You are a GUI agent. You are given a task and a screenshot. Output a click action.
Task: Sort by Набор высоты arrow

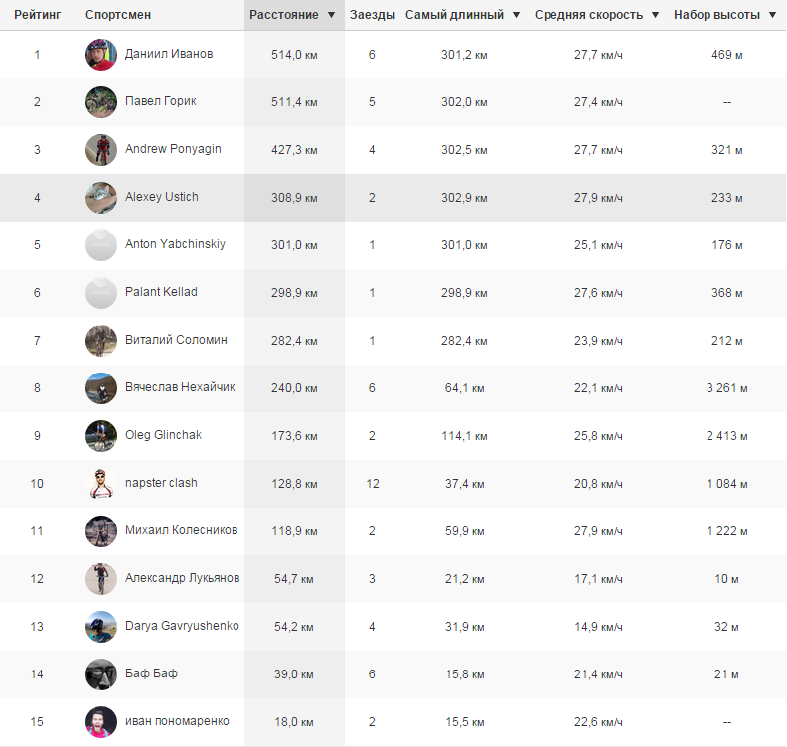pyautogui.click(x=772, y=16)
